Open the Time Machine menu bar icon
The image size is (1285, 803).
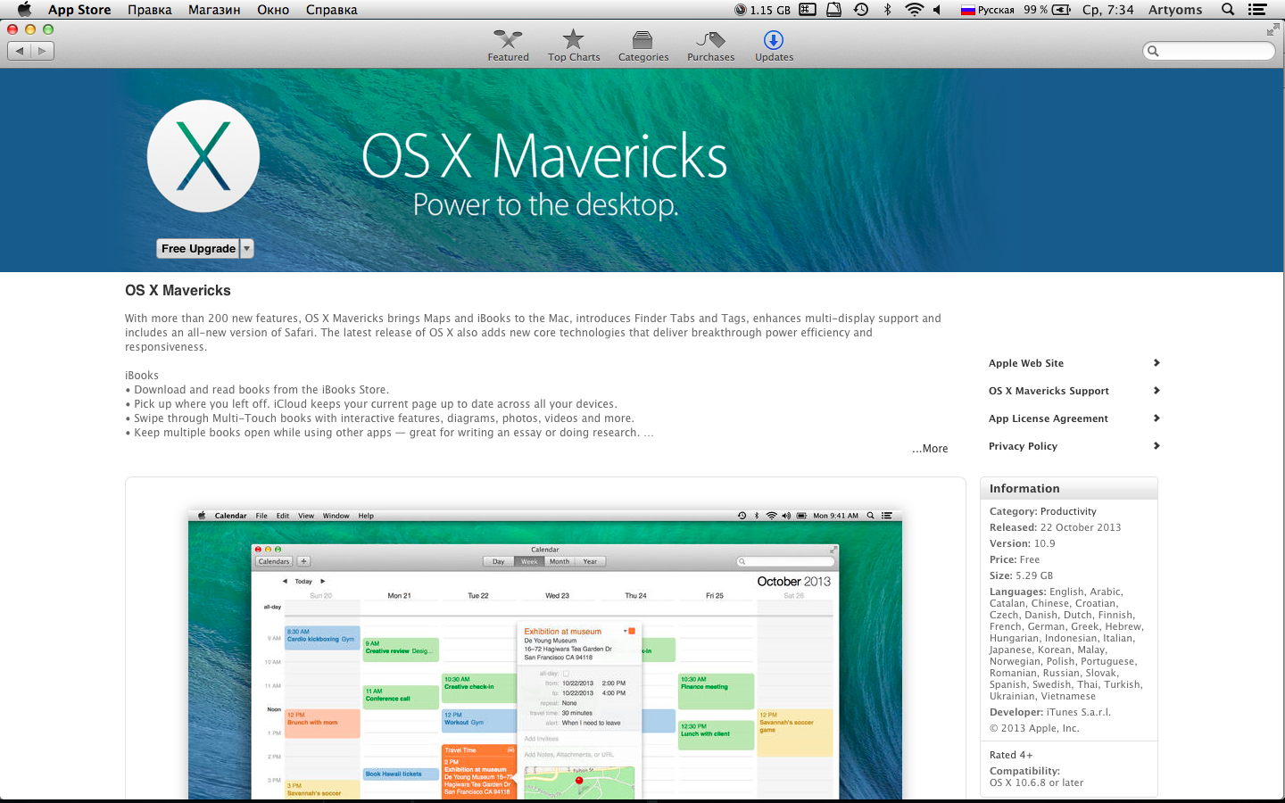[x=861, y=10]
